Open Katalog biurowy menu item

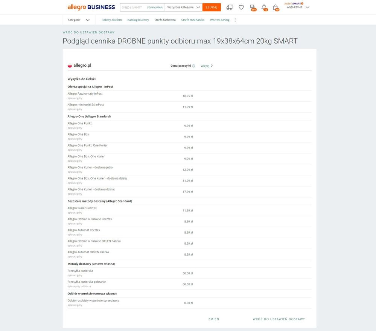[x=138, y=20]
